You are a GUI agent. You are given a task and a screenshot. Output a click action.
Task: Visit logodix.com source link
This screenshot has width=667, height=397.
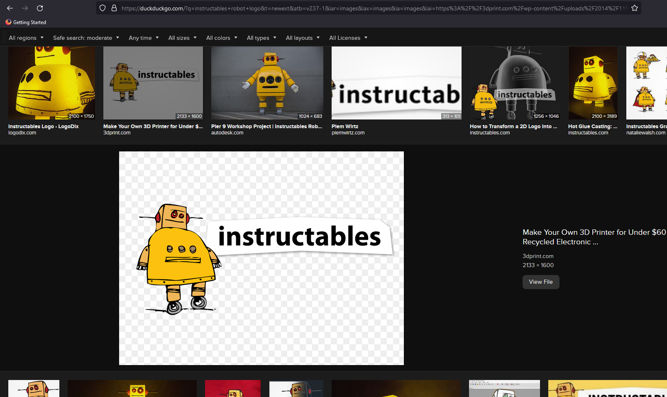click(x=22, y=133)
